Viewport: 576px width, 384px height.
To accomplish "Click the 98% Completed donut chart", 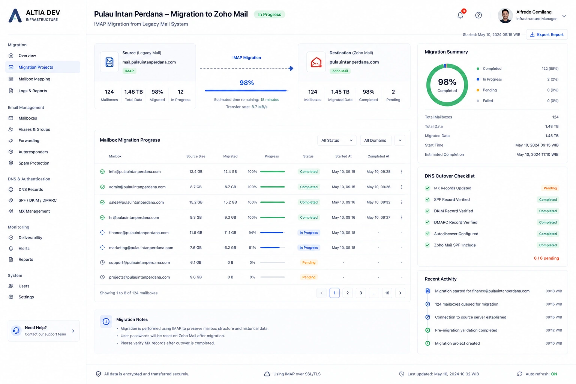I will (447, 85).
